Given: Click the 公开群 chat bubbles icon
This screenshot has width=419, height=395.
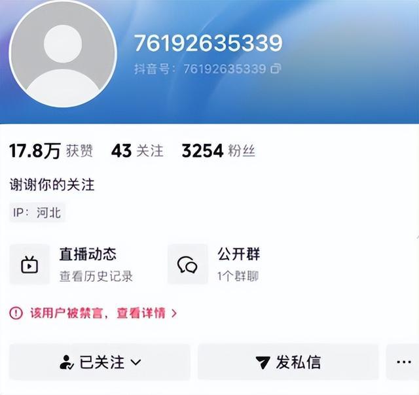Looking at the screenshot, I should point(187,264).
